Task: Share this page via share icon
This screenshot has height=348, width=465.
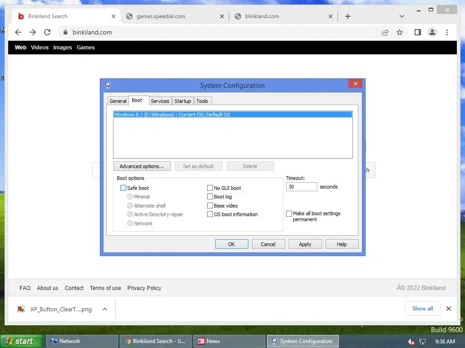Action: (385, 32)
